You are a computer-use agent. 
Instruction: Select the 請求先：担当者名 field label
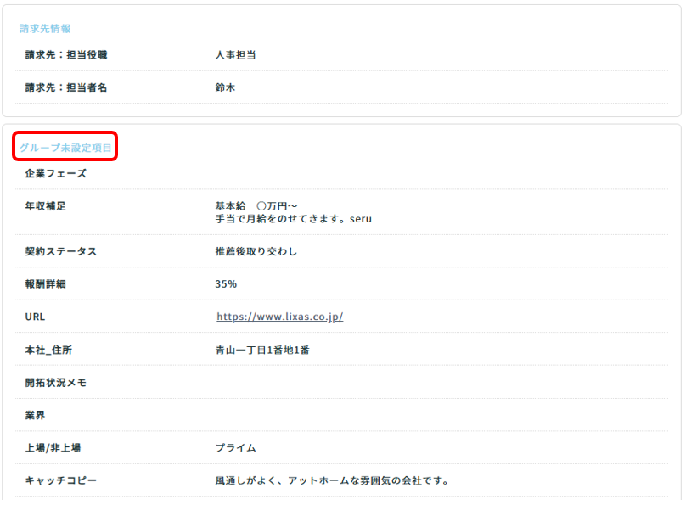(66, 87)
